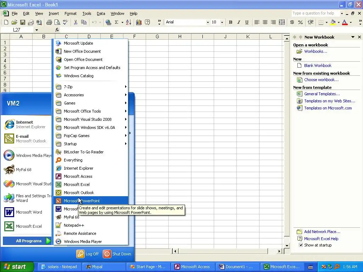Open Microsoft Excel Help link
363x272 pixels.
coord(321,239)
